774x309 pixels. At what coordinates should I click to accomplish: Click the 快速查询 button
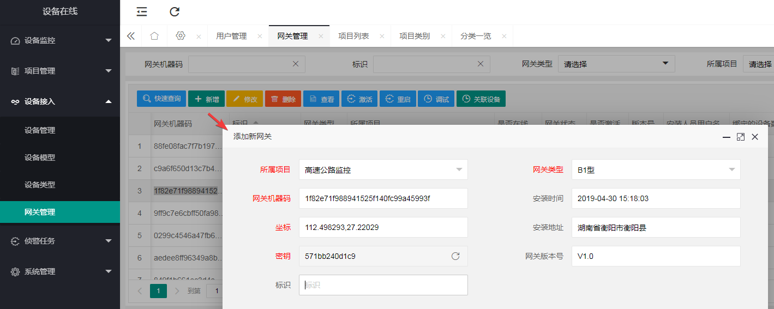[x=161, y=99]
